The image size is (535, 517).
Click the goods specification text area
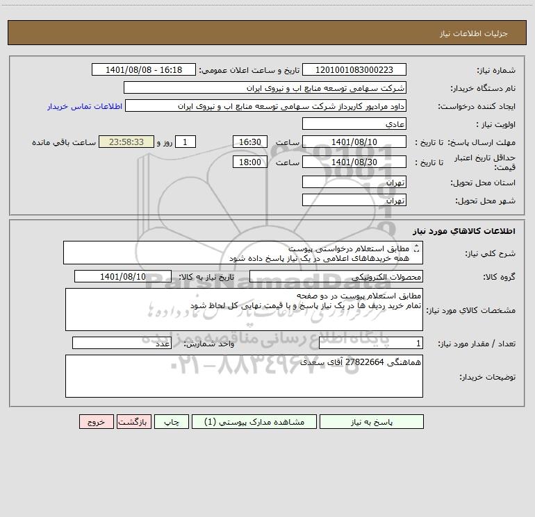tap(244, 310)
